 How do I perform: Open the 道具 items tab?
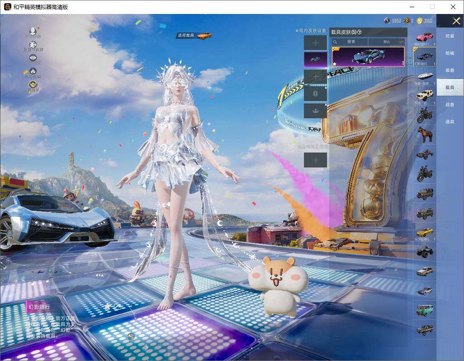click(x=450, y=122)
